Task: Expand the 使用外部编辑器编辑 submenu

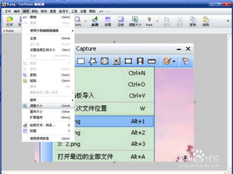Action: coord(48,31)
